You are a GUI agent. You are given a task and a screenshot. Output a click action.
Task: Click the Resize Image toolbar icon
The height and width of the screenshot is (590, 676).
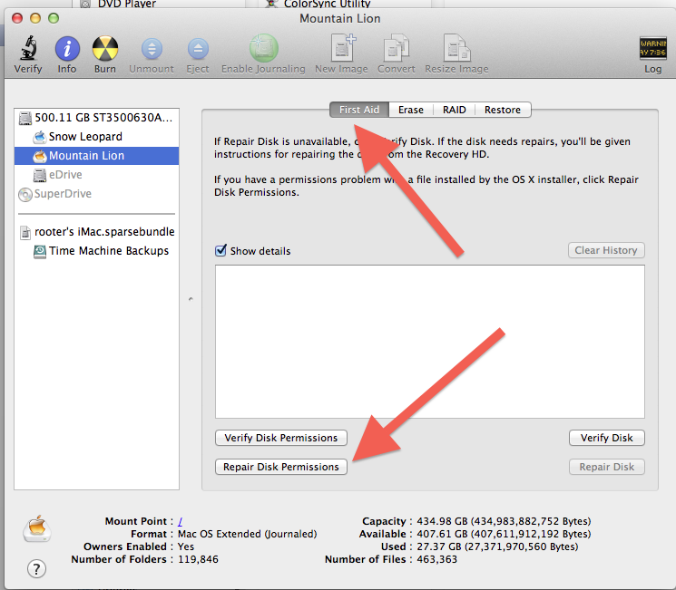click(456, 48)
